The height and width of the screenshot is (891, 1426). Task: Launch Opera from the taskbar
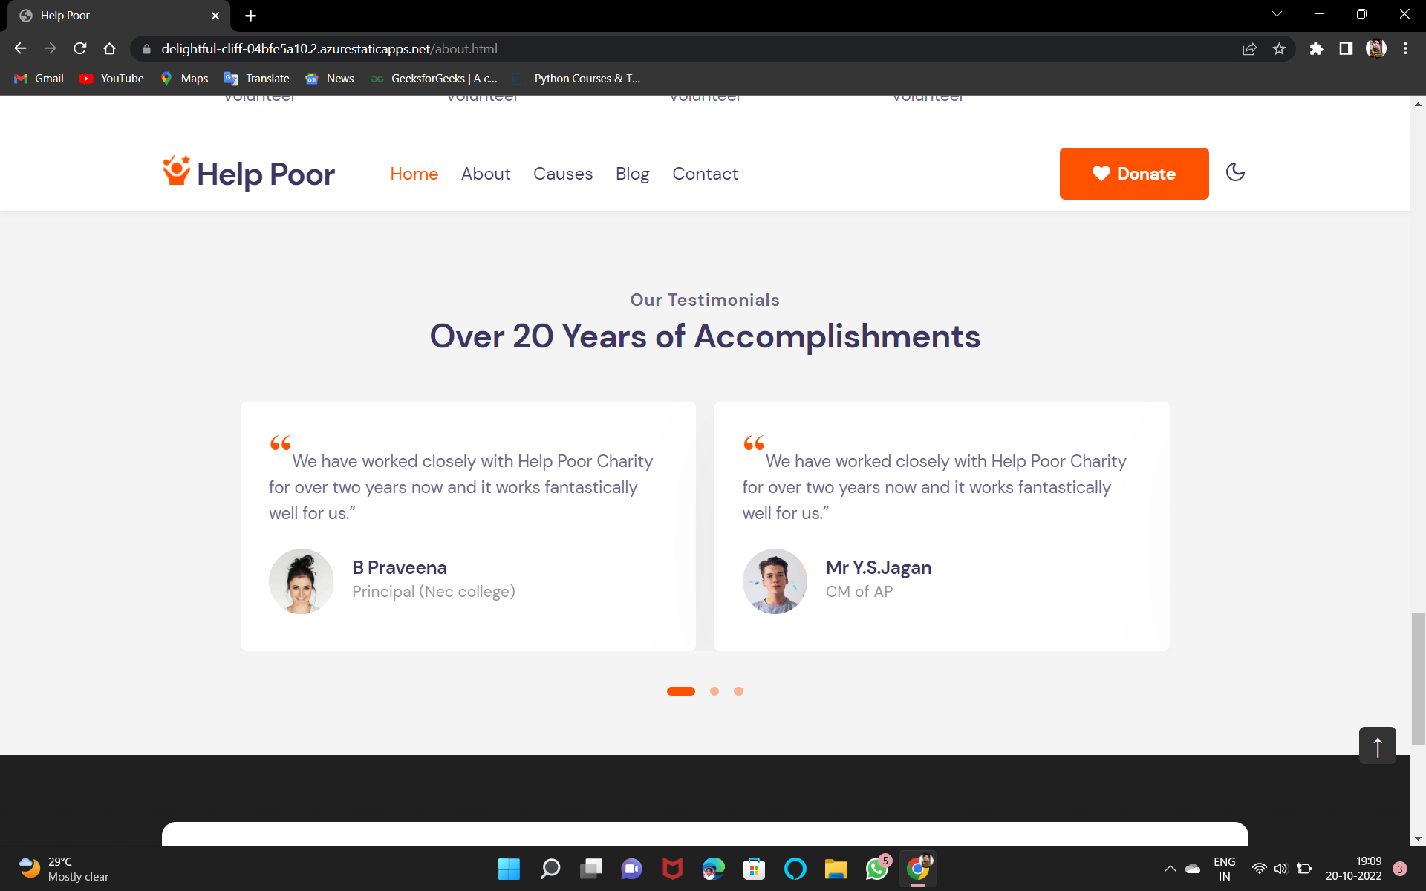[795, 869]
